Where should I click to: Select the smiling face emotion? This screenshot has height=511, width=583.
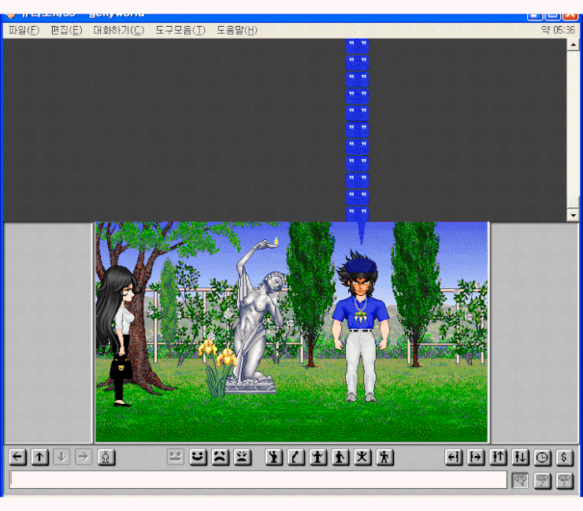click(198, 457)
